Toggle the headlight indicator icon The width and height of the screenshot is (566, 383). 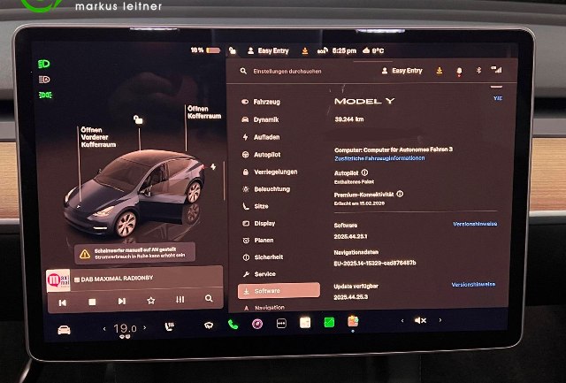(x=44, y=64)
